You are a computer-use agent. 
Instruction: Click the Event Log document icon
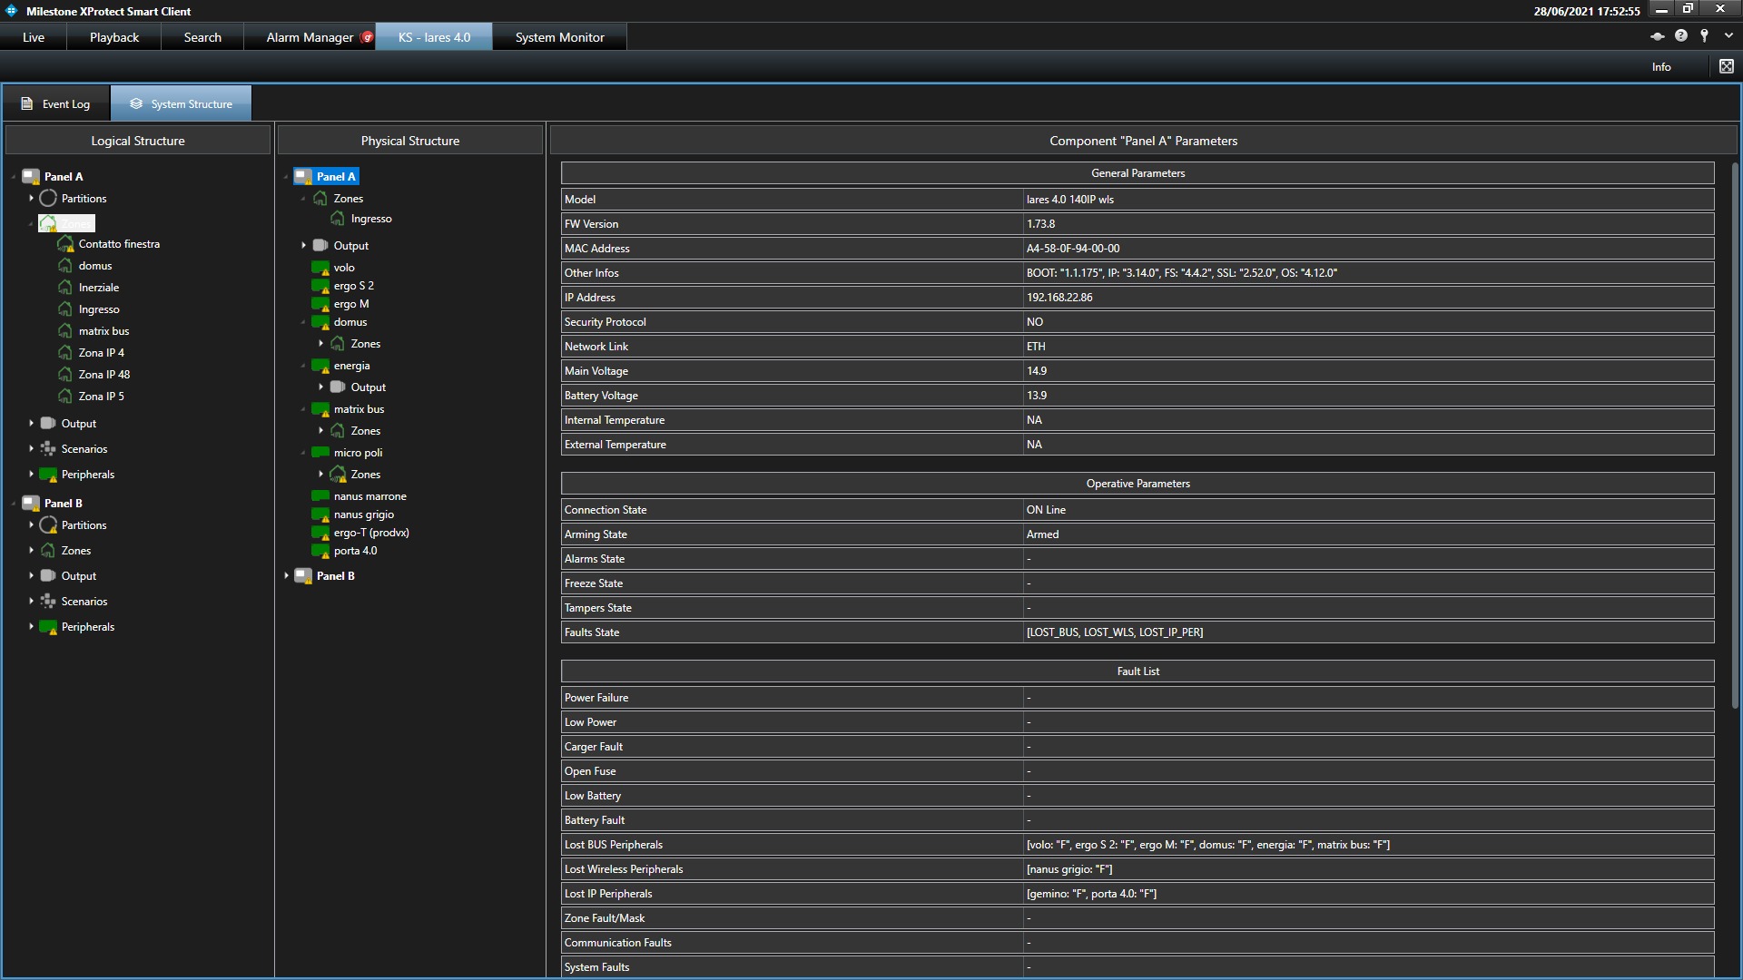click(x=27, y=103)
